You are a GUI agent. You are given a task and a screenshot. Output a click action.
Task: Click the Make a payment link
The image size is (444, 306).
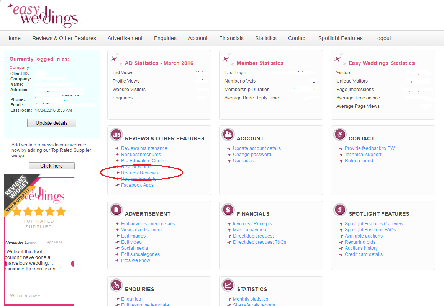click(x=250, y=230)
